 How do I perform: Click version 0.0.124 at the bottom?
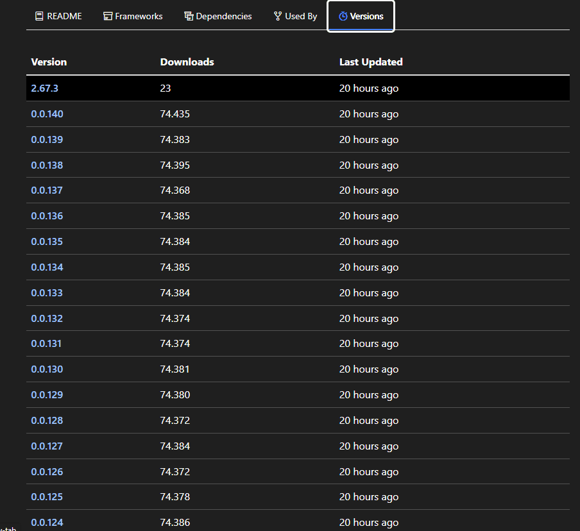tap(47, 522)
